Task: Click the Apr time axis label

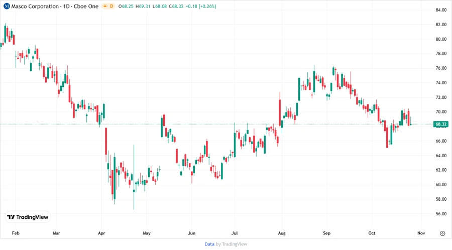Action: [x=101, y=233]
